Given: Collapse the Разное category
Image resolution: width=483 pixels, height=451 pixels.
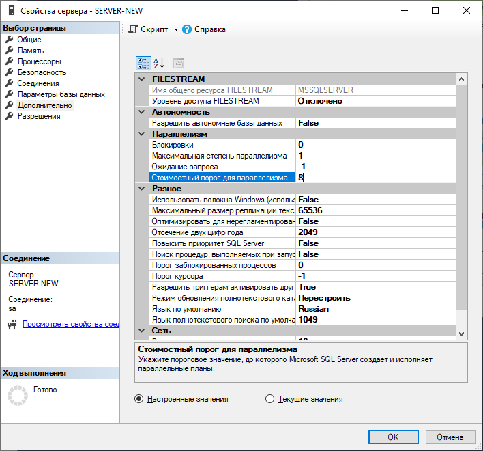Looking at the screenshot, I should coord(142,188).
